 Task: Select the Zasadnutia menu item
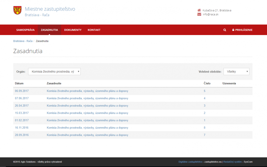(x=49, y=30)
